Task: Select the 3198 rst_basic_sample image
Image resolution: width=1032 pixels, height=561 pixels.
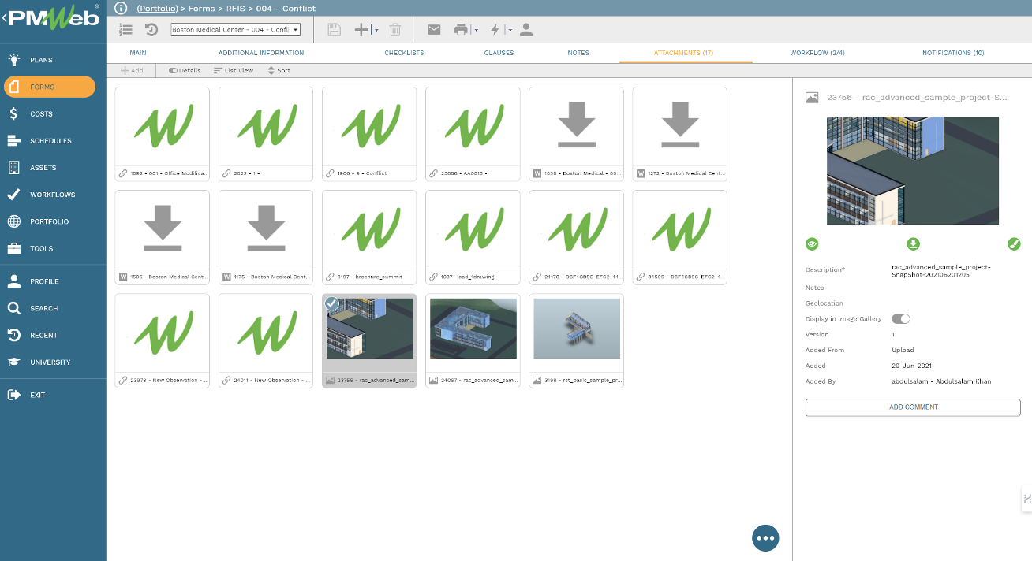Action: coord(576,341)
